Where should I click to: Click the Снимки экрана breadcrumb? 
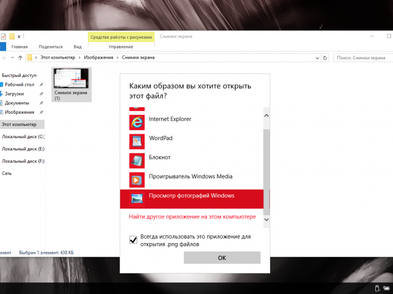[x=139, y=57]
